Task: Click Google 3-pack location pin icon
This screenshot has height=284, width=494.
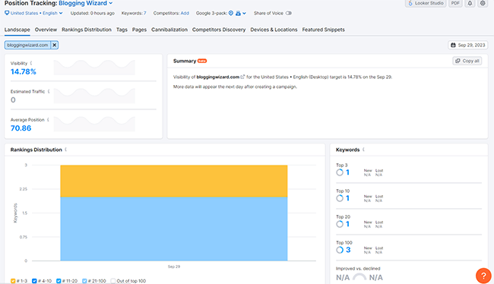Action: click(231, 13)
